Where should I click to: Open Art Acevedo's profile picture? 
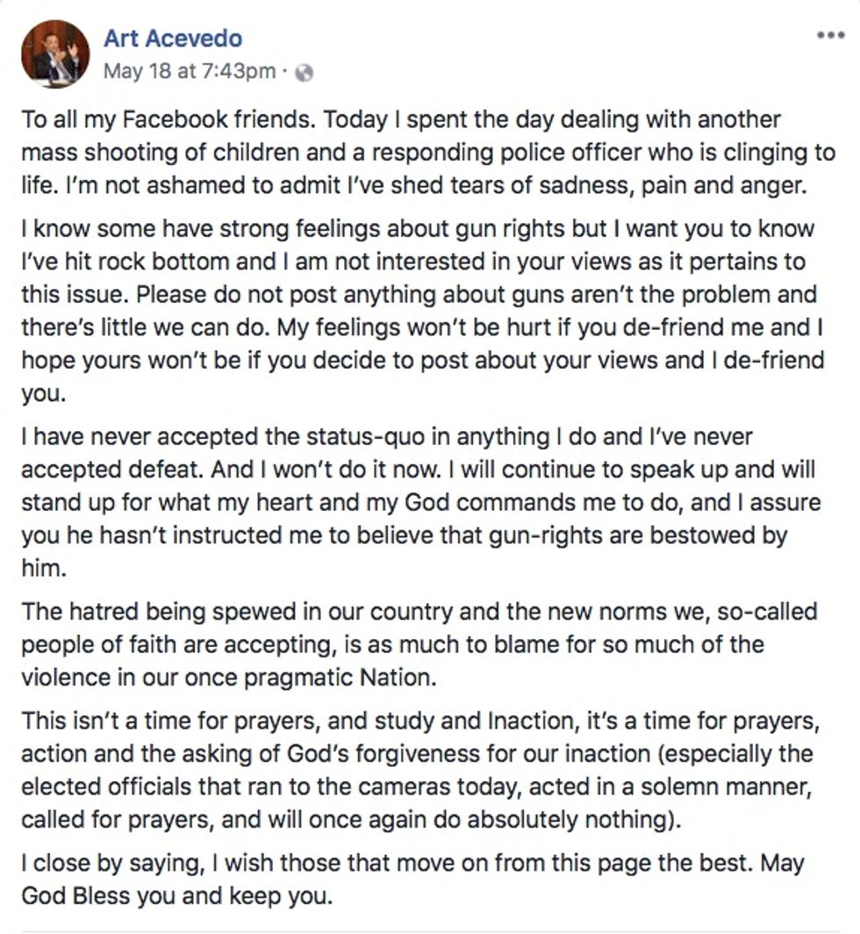[x=55, y=54]
